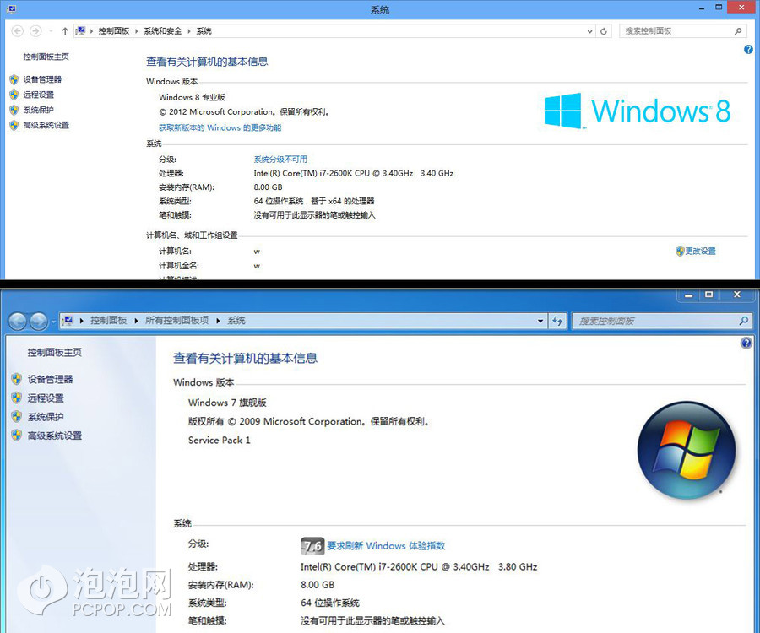Click the shield icon next to 更改设置
The image size is (760, 633).
tap(680, 252)
